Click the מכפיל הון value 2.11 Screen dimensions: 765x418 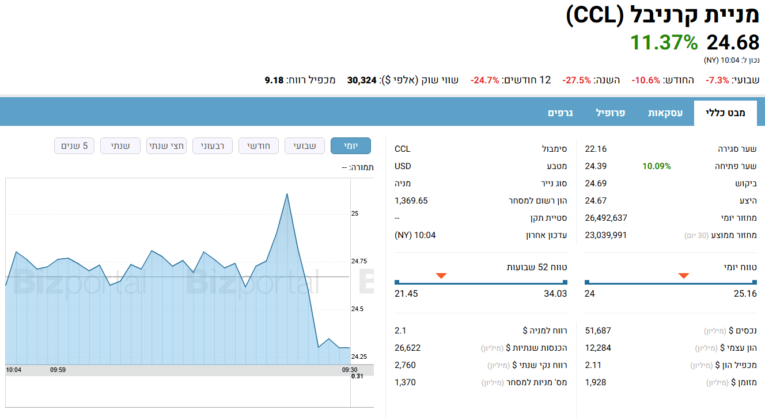[x=593, y=365]
